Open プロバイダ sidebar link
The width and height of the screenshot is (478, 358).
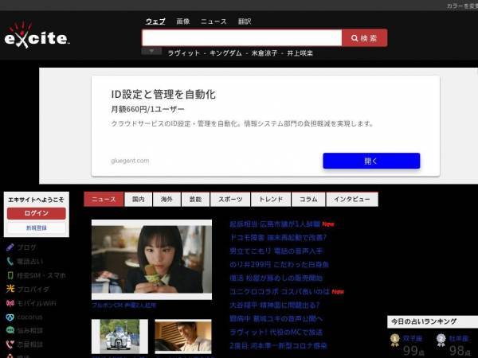click(x=33, y=289)
